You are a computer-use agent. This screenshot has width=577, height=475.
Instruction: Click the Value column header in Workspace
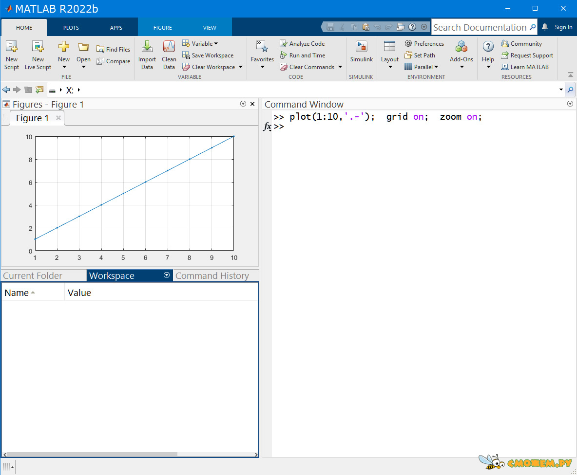(x=161, y=293)
